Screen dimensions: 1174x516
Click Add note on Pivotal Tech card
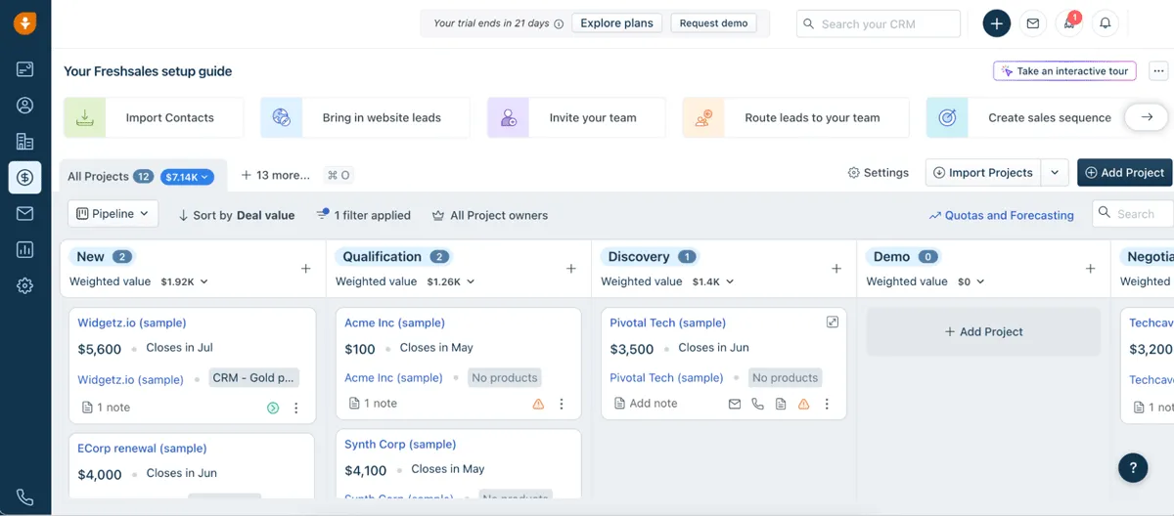[646, 403]
